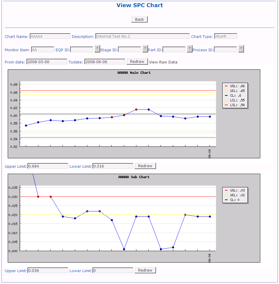Click Redraw beside the 0.516 Lower Limit
Viewport: 279px width, 284px height.
pos(145,166)
